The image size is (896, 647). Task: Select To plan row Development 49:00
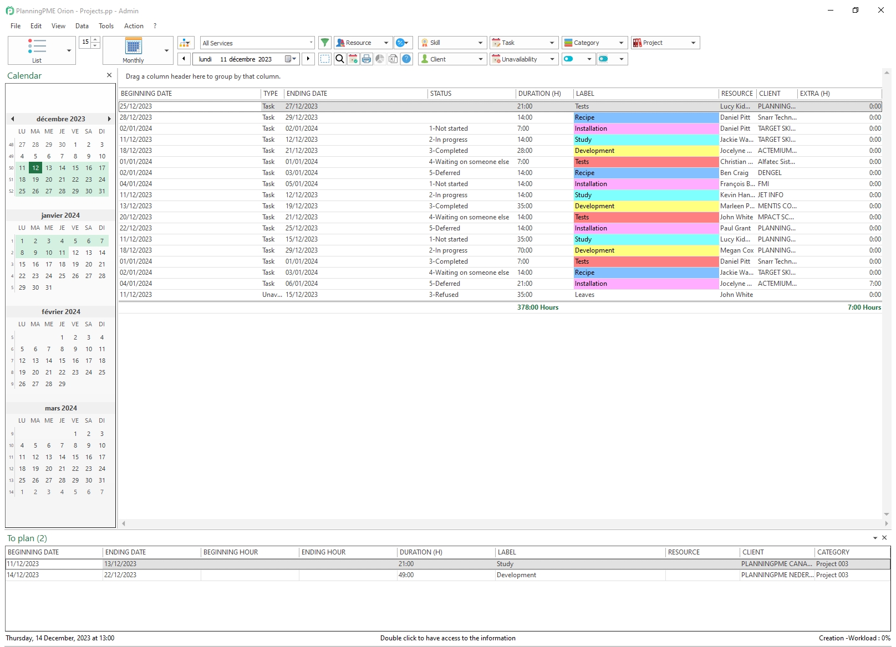coord(448,575)
